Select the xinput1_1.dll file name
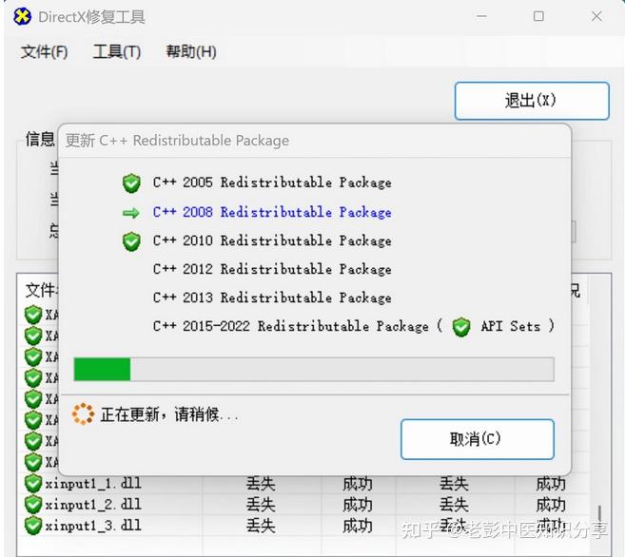 point(93,484)
